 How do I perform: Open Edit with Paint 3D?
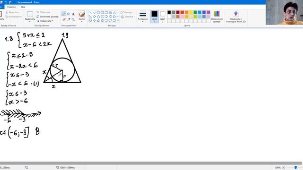pyautogui.click(x=236, y=17)
